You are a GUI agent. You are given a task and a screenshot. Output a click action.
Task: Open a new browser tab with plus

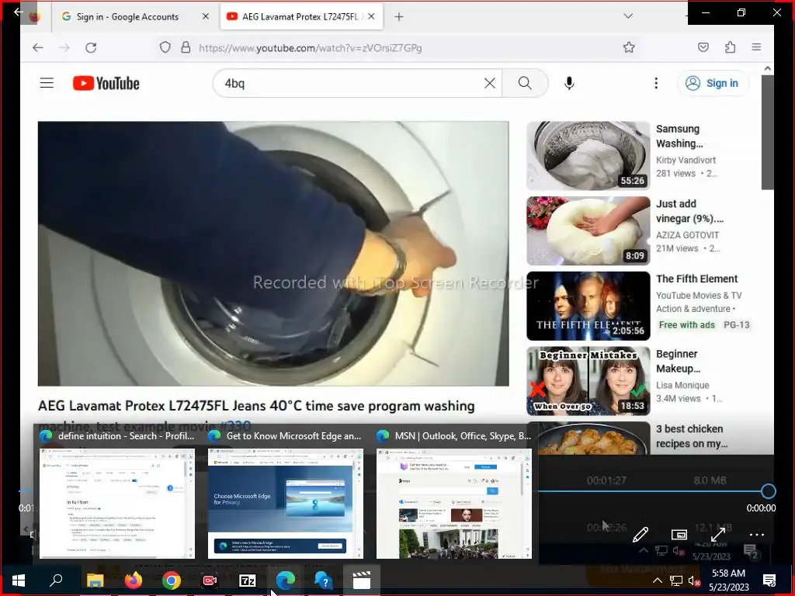pos(399,17)
